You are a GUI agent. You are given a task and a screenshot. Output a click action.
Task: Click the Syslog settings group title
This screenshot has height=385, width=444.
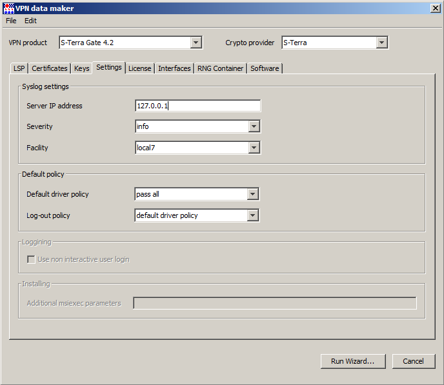45,86
